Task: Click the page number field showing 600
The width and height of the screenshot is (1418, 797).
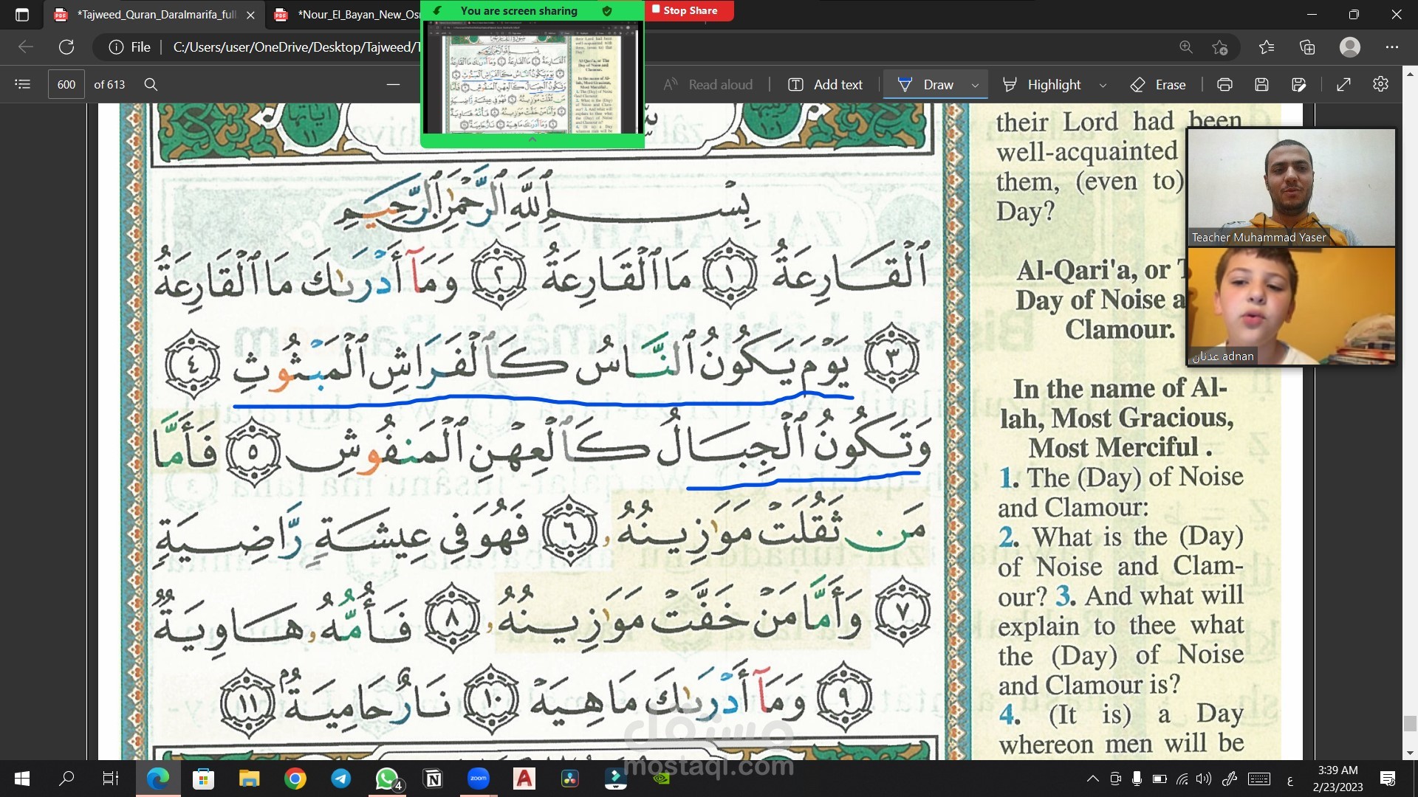Action: click(x=66, y=84)
